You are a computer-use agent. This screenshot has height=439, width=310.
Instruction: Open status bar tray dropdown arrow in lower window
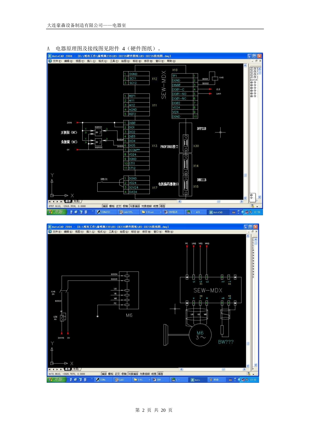click(x=254, y=374)
